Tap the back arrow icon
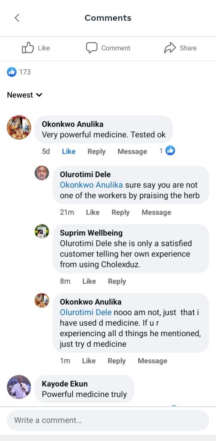Screen dimensions: 216x441 (17, 18)
